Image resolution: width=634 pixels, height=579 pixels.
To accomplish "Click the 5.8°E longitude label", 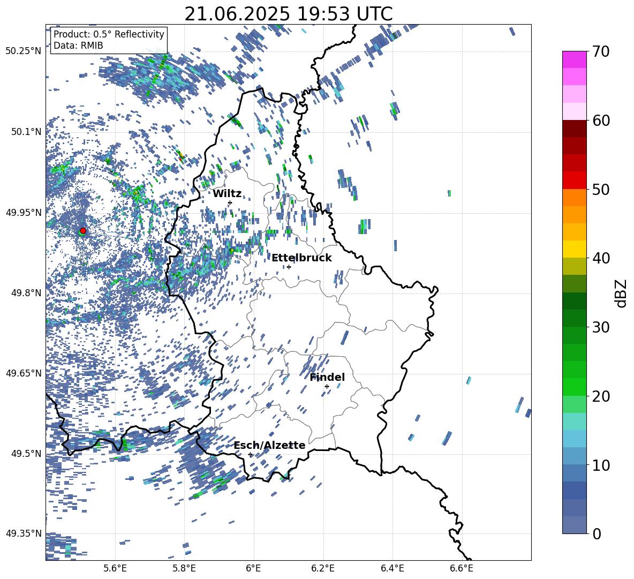I will click(184, 568).
